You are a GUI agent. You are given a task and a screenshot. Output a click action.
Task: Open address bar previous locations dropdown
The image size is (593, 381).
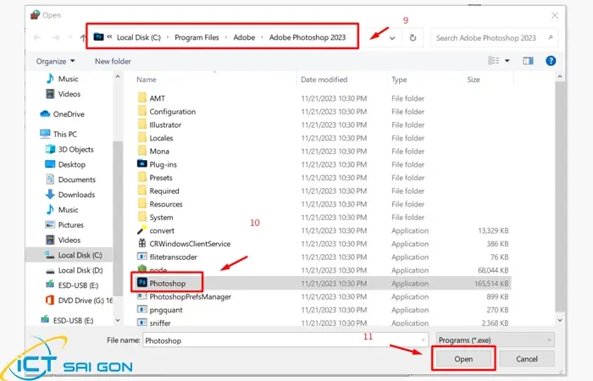(391, 38)
